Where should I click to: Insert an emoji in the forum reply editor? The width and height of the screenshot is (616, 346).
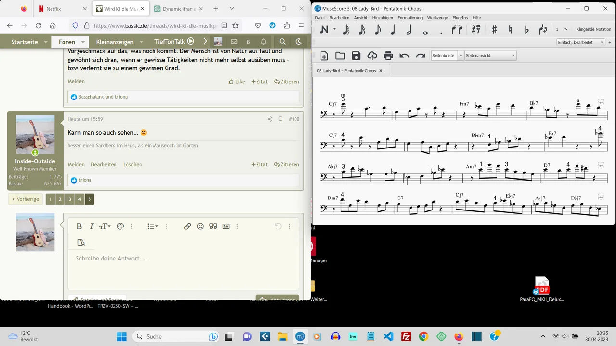pos(200,226)
